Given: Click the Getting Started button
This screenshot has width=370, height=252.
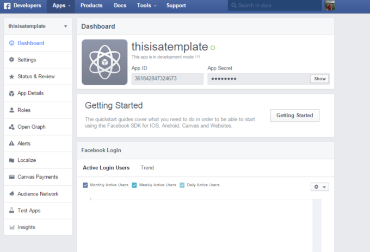Looking at the screenshot, I should [x=294, y=115].
